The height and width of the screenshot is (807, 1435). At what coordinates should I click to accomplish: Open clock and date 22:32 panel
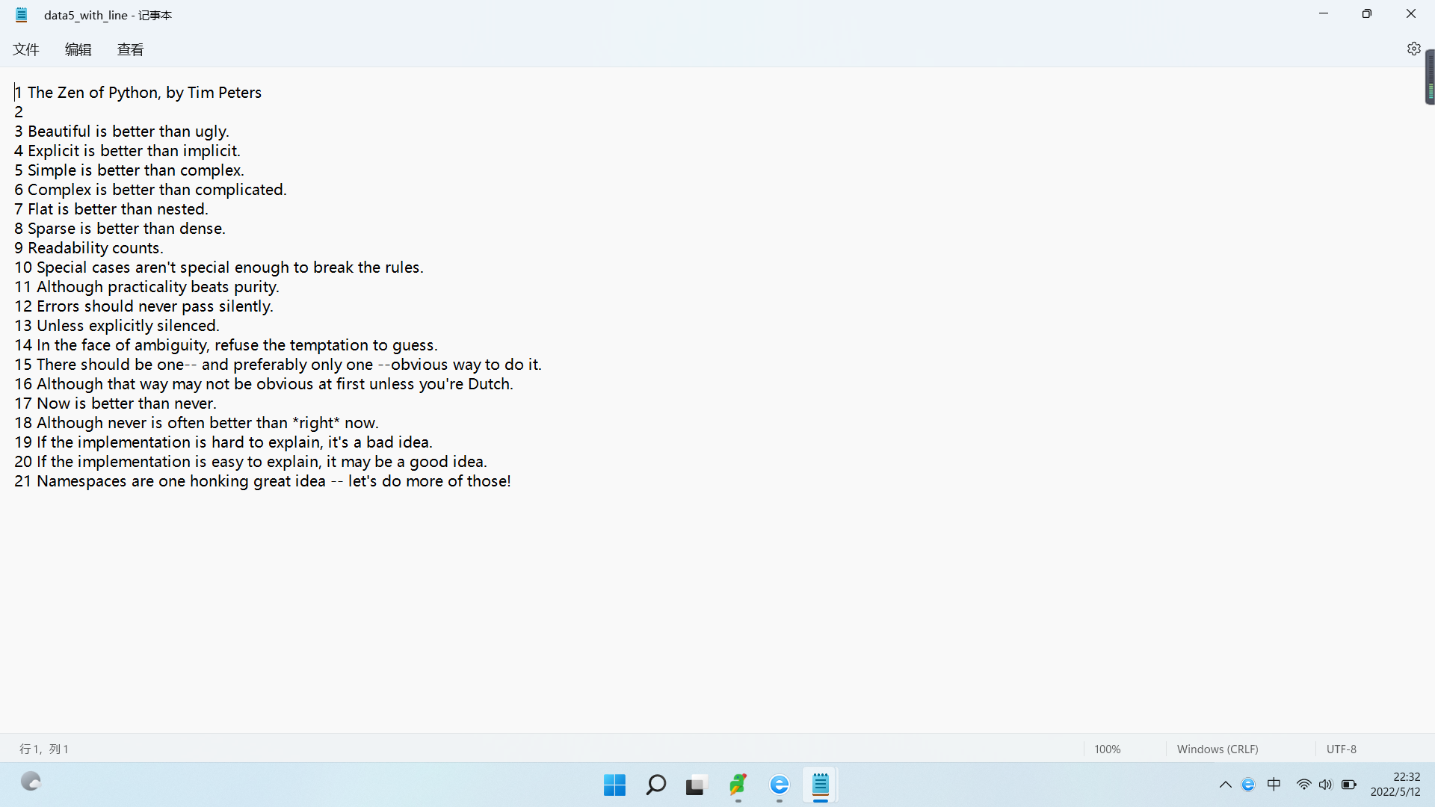pyautogui.click(x=1395, y=785)
